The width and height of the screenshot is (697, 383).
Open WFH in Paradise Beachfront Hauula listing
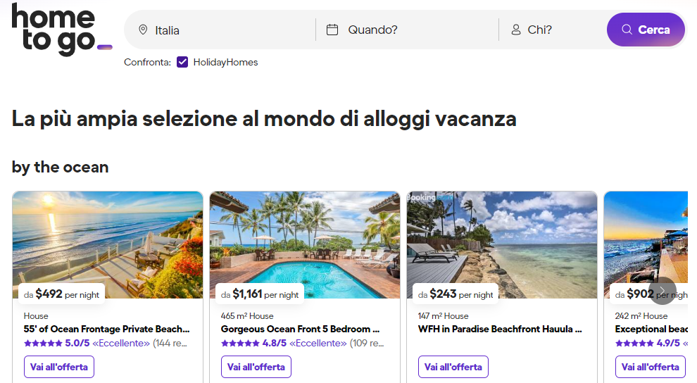pos(500,329)
